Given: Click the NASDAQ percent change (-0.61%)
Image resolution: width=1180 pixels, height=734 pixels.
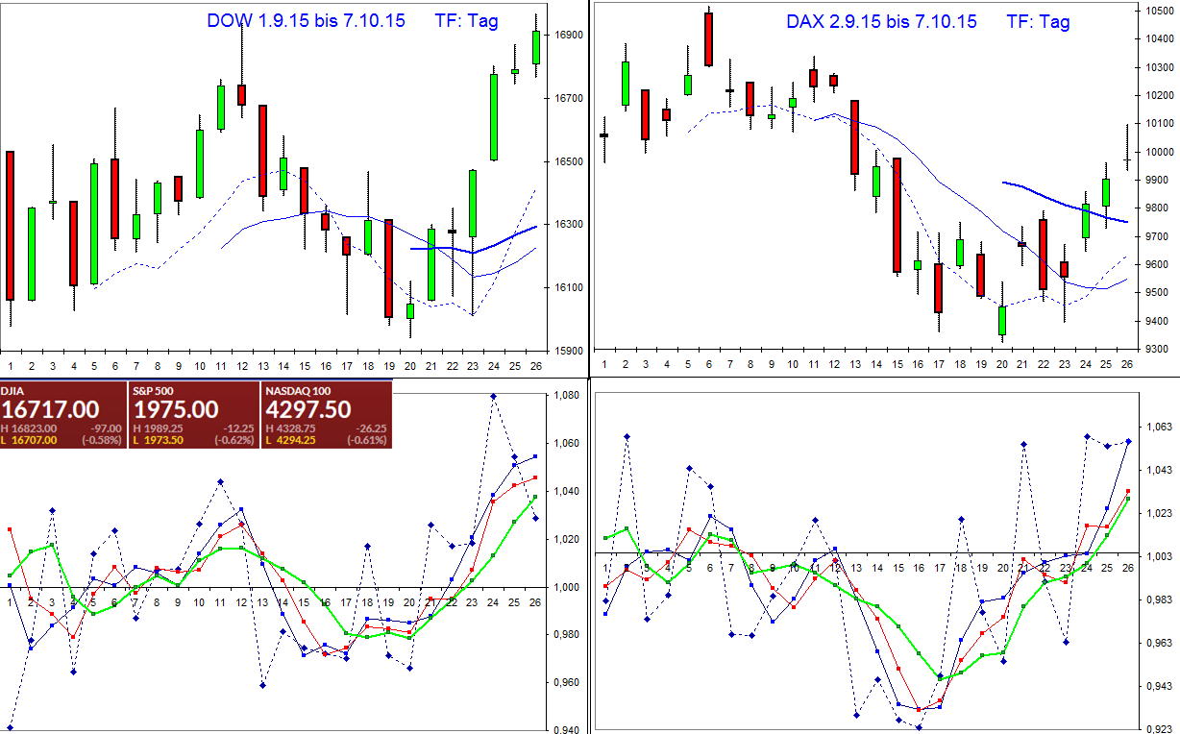Looking at the screenshot, I should tap(367, 440).
